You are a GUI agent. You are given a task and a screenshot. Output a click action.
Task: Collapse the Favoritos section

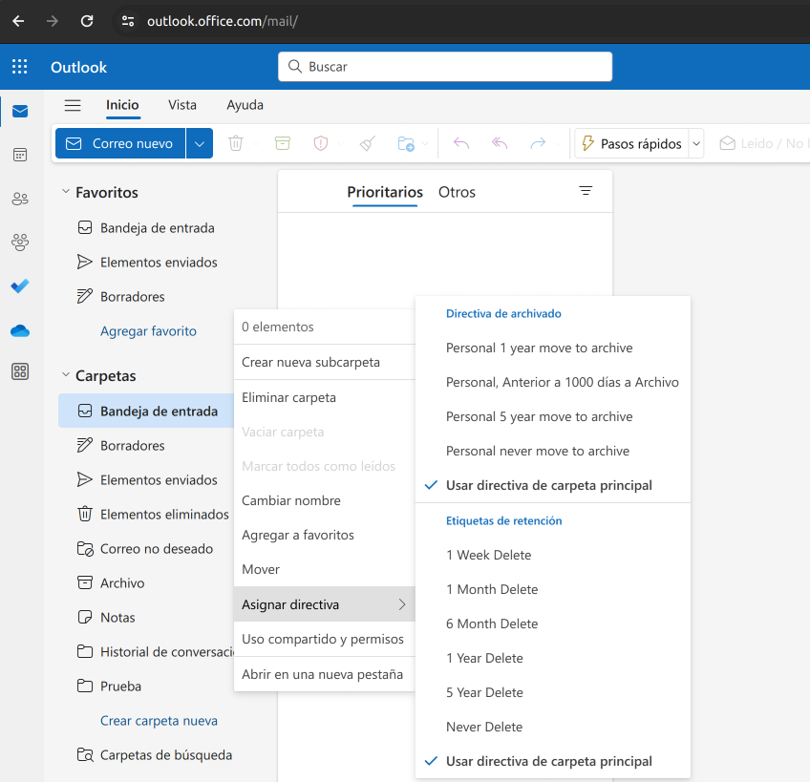[x=66, y=192]
